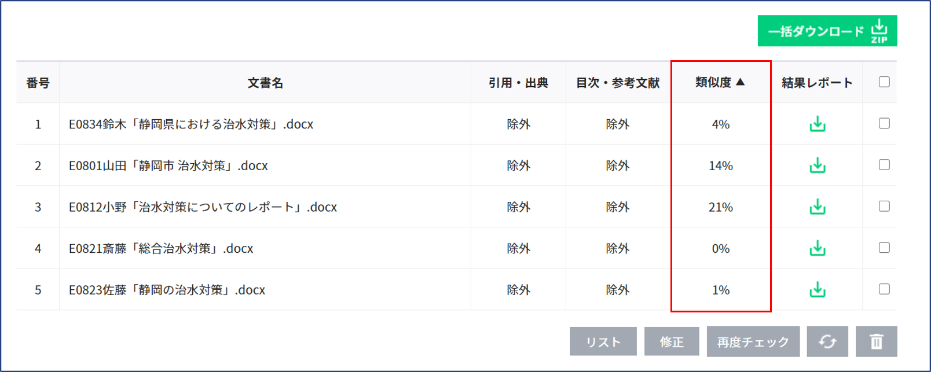Download the result report for E0801山田's document
Screen dimensions: 931x372
click(x=817, y=166)
